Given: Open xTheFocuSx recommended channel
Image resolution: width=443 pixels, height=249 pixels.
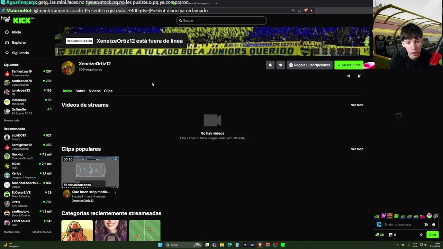Looking at the screenshot, I should click(28, 223).
